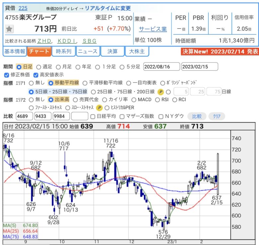This screenshot has height=245, width=259.
Task: Edit comparison code field 4689
Action: click(x=24, y=116)
